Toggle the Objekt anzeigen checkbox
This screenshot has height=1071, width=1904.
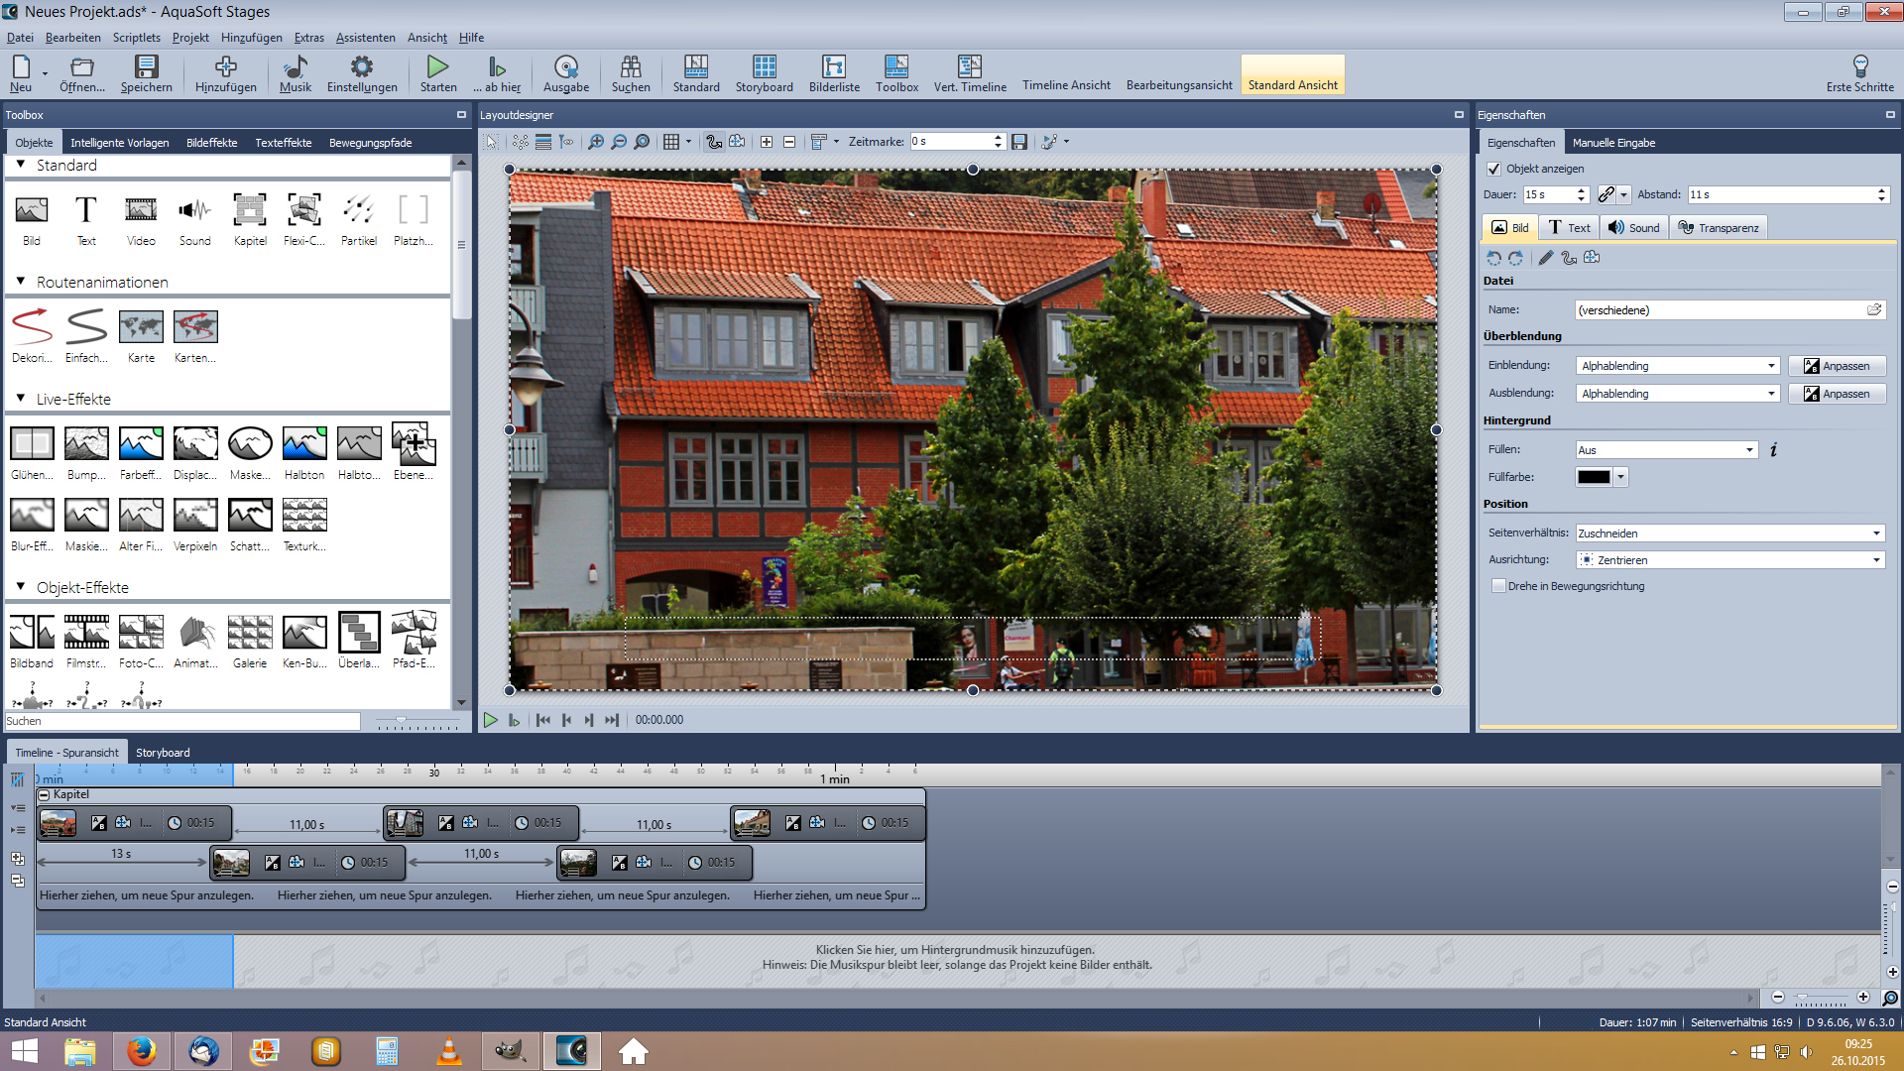coord(1494,169)
